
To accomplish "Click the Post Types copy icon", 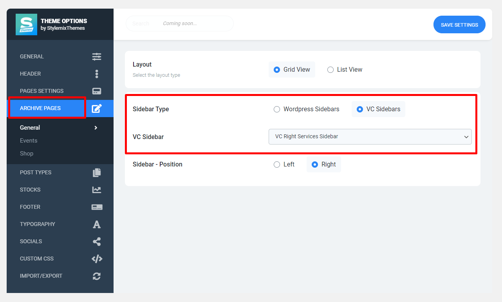I will point(97,172).
